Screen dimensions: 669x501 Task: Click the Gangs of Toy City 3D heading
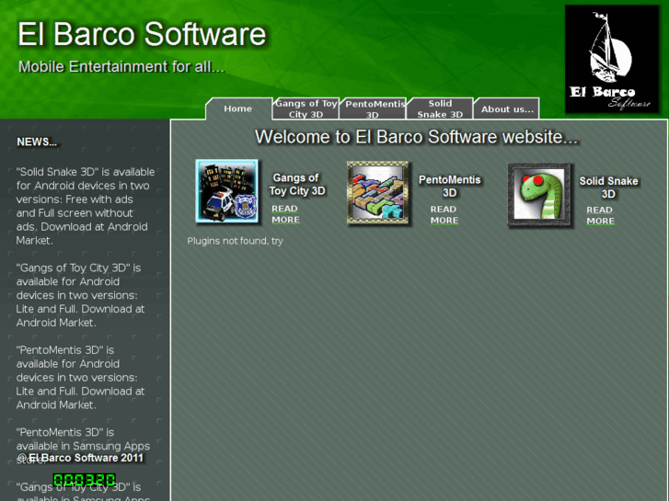click(297, 184)
